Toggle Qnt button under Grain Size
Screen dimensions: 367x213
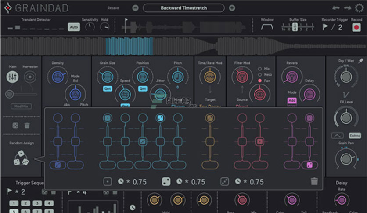pos(108,88)
